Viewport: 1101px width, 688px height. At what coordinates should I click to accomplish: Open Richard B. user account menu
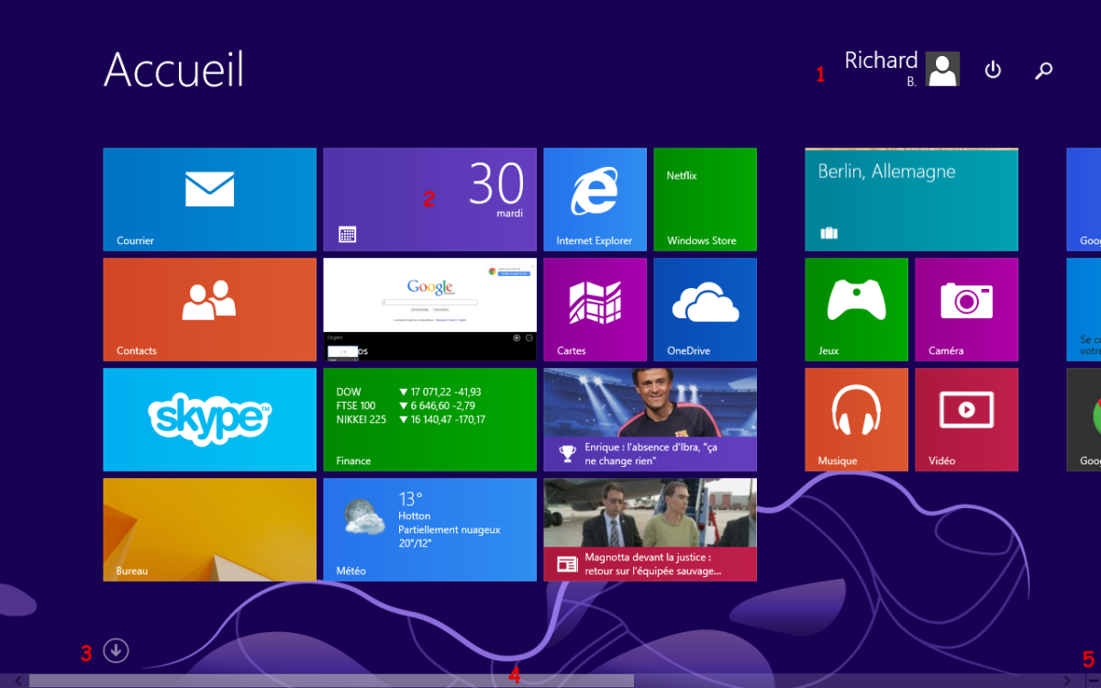pyautogui.click(x=901, y=69)
